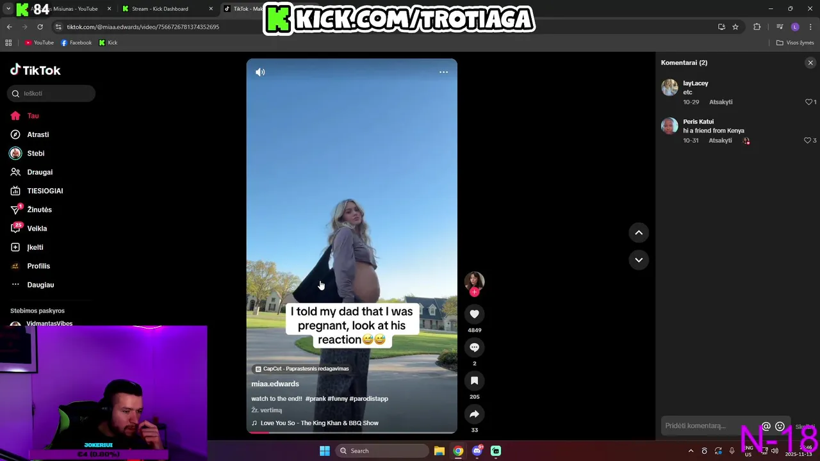
Task: Show hidden system tray icons
Action: [691, 451]
